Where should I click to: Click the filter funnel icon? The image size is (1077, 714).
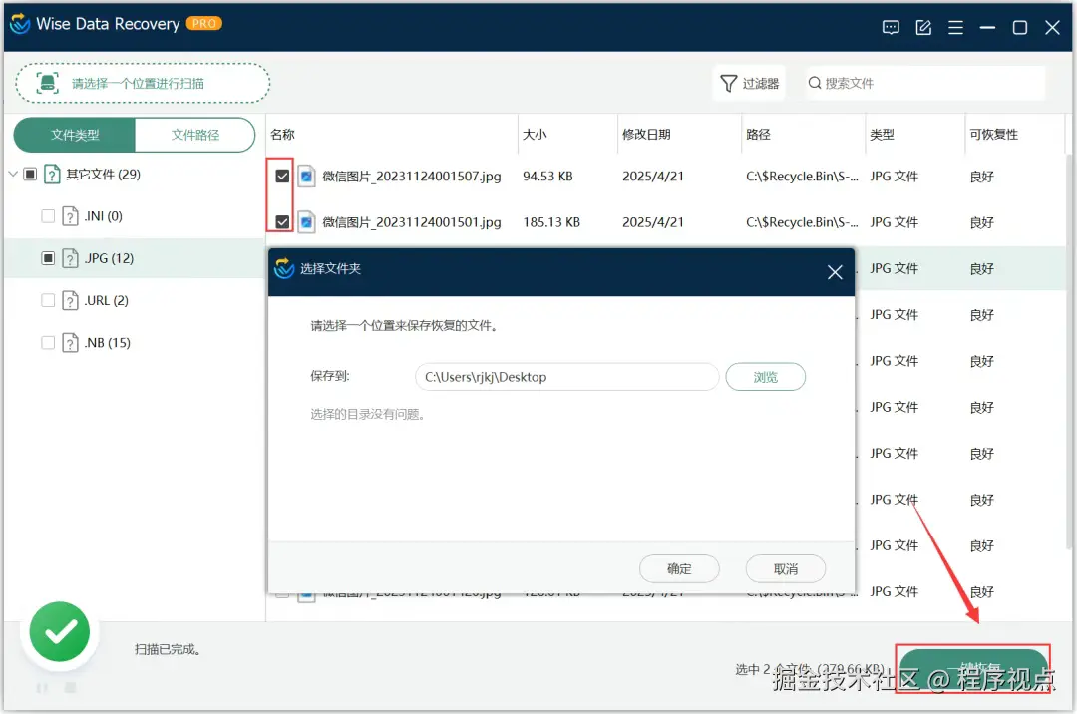(728, 83)
